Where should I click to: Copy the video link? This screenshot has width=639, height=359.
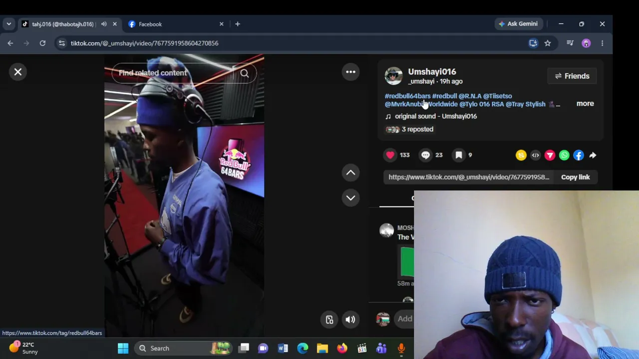pyautogui.click(x=575, y=177)
